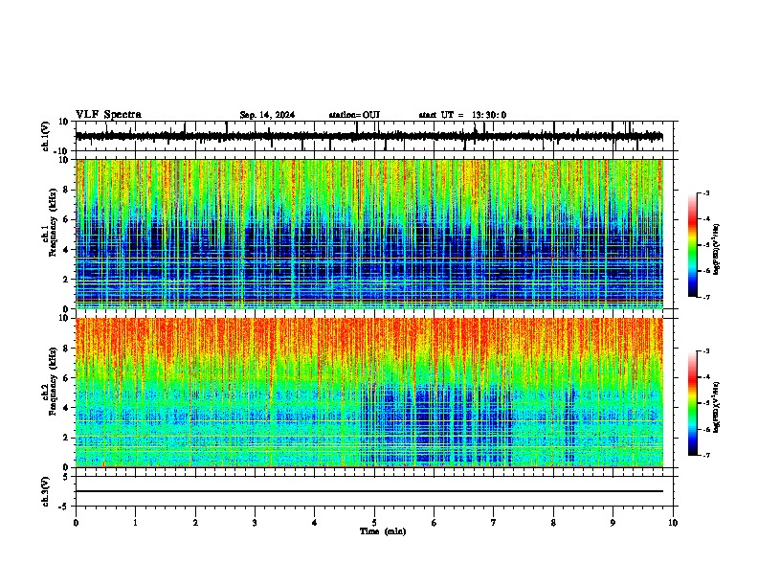
Task: Click the "Time (min)" axis title
Action: 383,531
